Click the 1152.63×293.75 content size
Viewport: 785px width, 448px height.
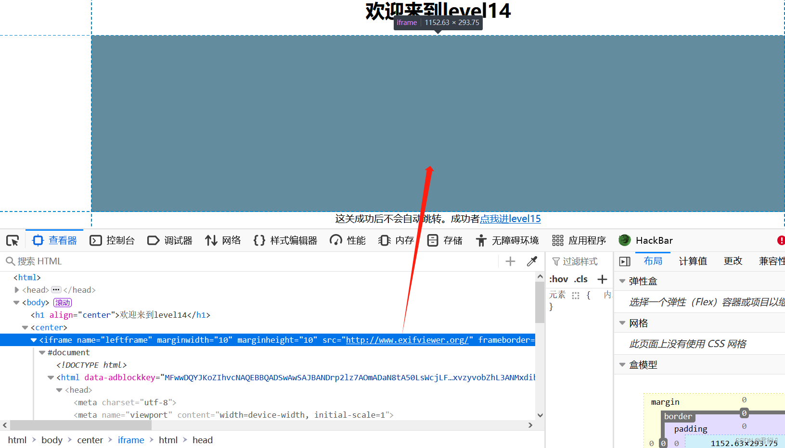(744, 443)
